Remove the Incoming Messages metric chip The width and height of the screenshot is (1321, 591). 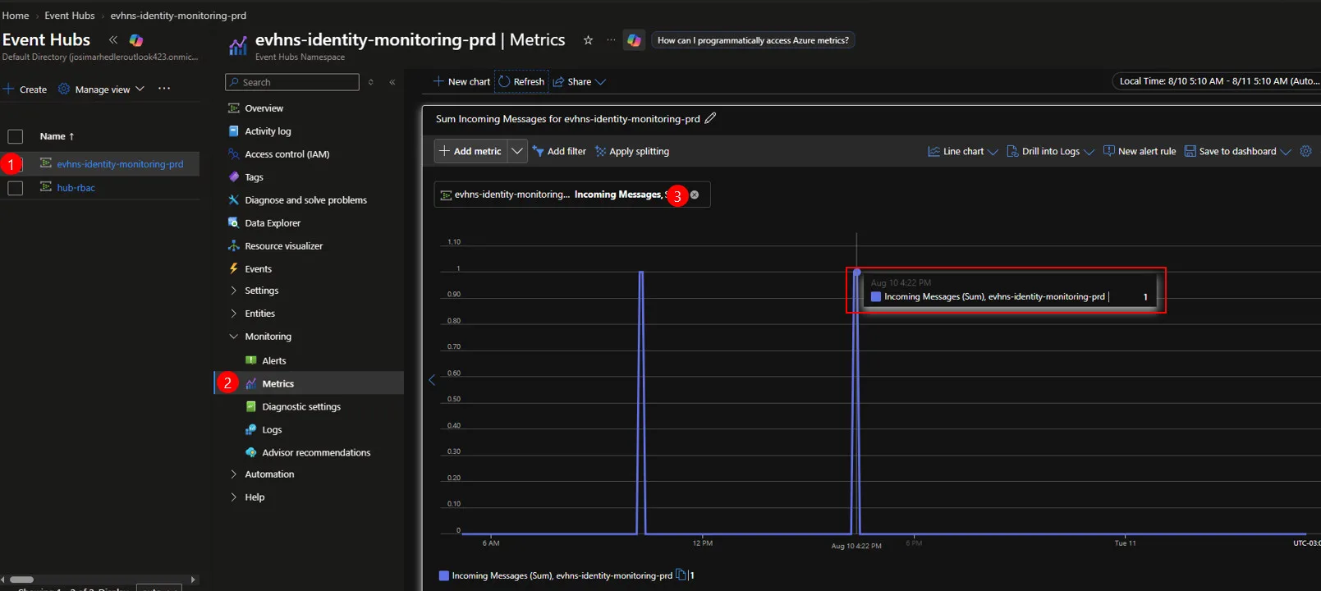coord(695,195)
